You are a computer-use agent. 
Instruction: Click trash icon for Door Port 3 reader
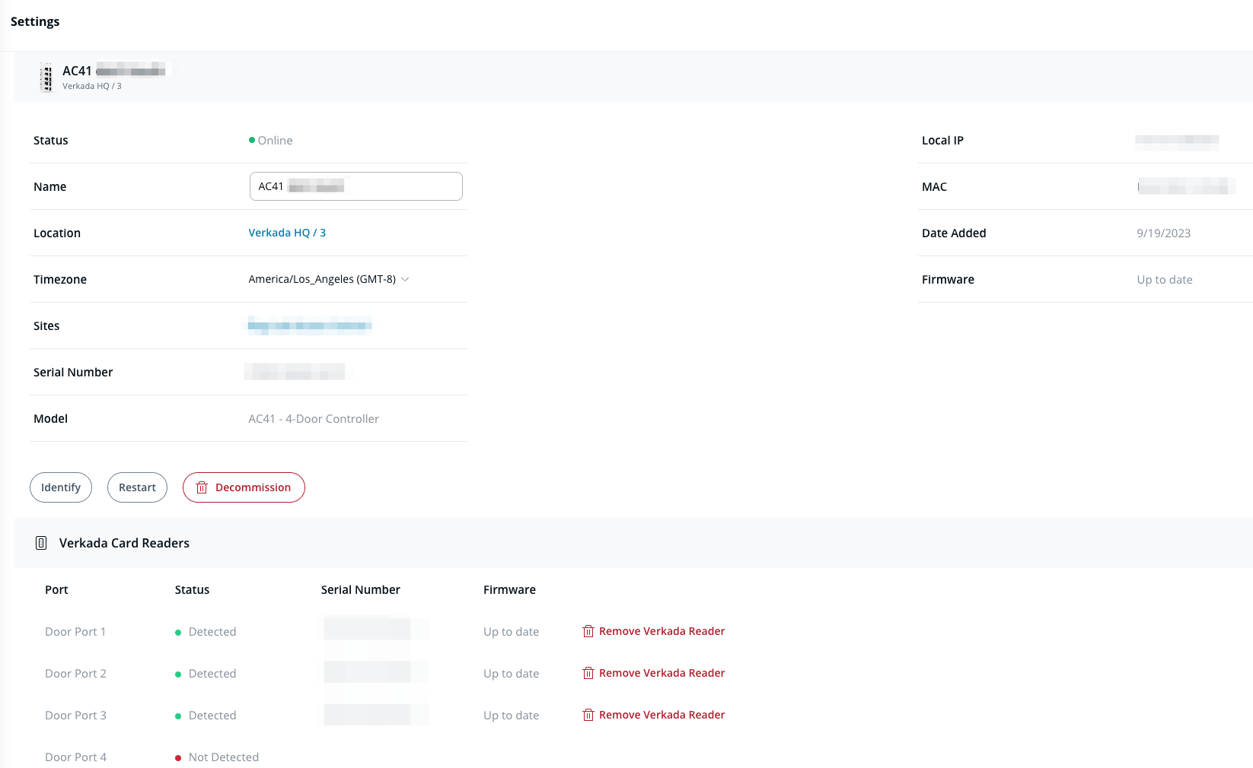click(x=588, y=715)
